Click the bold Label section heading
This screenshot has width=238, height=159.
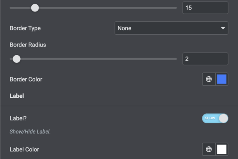coord(17,96)
